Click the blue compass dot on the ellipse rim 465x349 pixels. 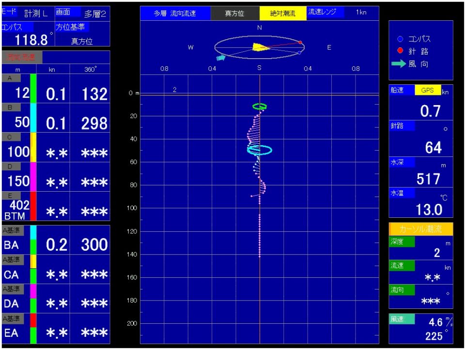299,53
